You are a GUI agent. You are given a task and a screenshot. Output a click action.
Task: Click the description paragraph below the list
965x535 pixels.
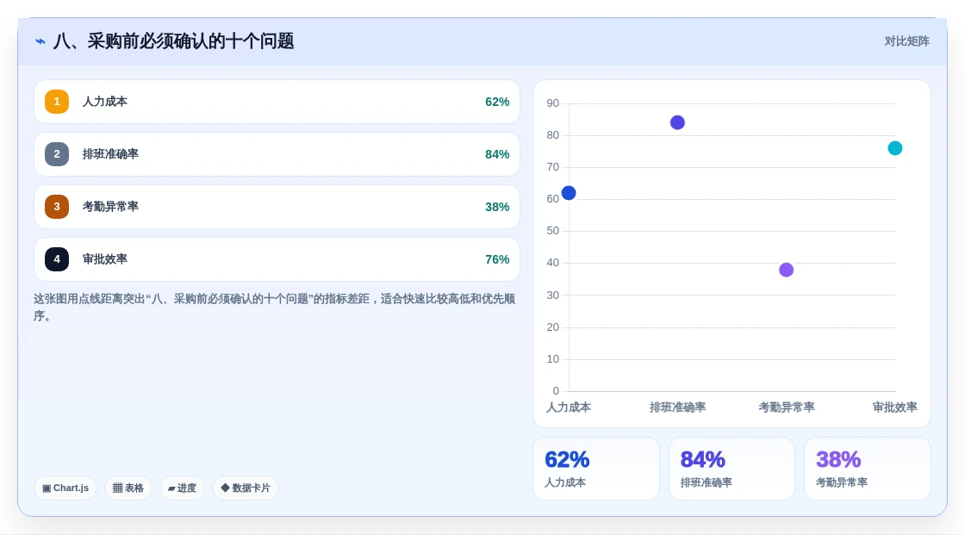click(x=275, y=308)
